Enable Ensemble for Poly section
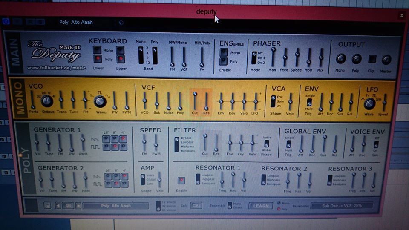The height and width of the screenshot is (230, 409). [224, 61]
